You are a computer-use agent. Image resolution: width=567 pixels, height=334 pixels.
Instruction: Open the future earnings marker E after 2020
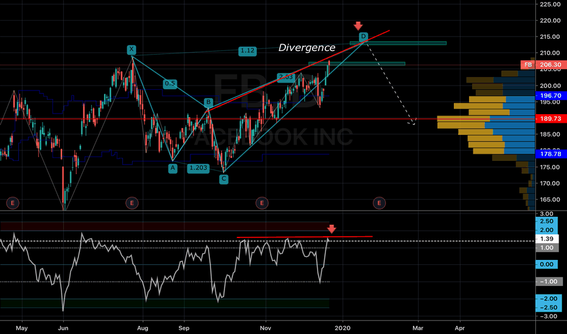click(x=379, y=203)
